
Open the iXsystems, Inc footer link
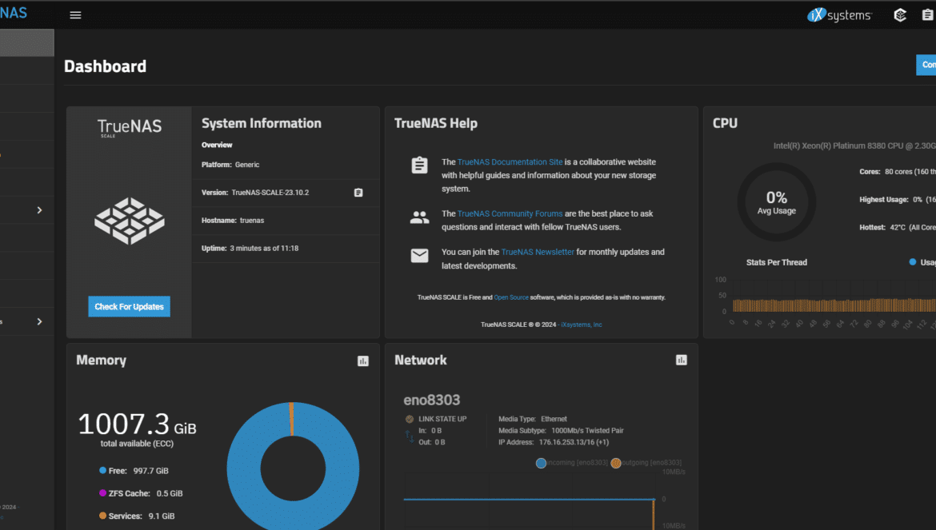pyautogui.click(x=582, y=325)
